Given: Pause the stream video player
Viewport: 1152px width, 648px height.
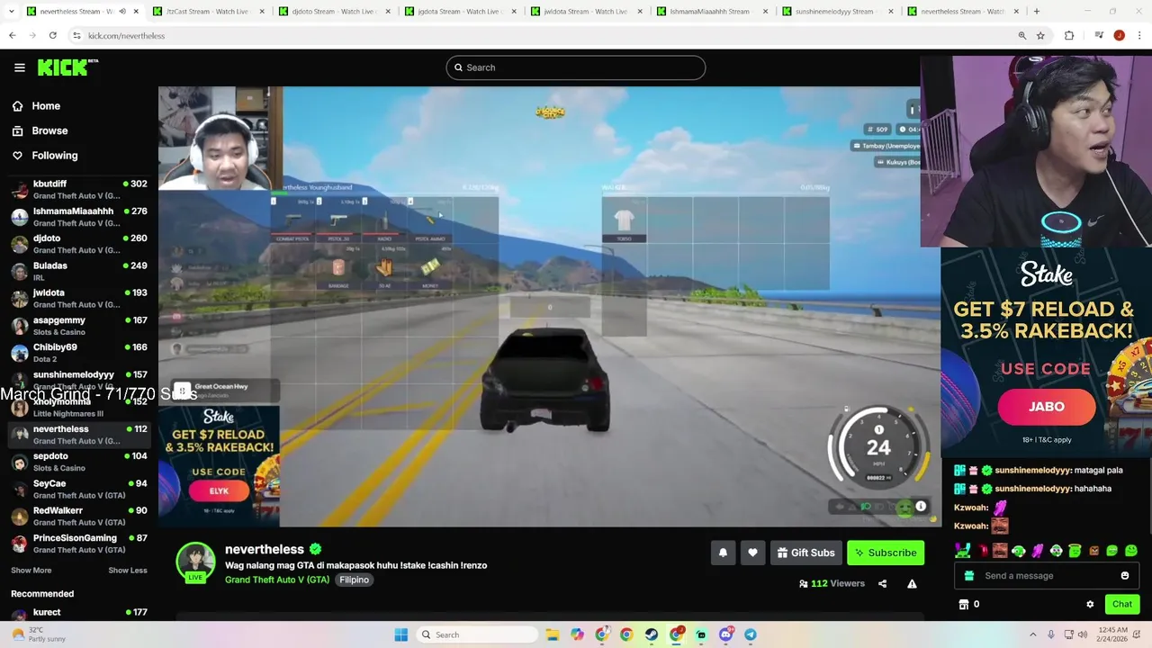Looking at the screenshot, I should [x=549, y=306].
